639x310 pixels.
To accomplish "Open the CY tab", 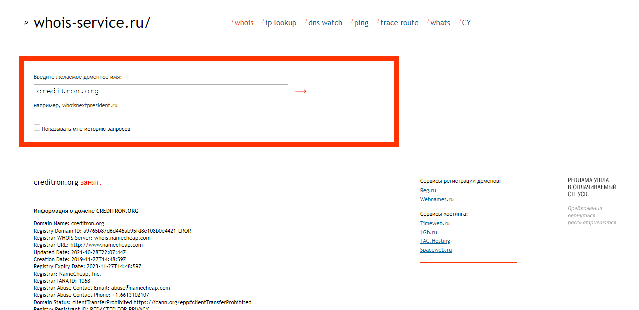I will click(x=466, y=23).
